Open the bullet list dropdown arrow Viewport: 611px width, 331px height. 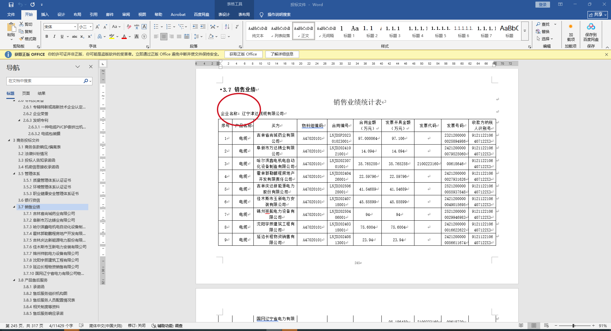pyautogui.click(x=162, y=27)
